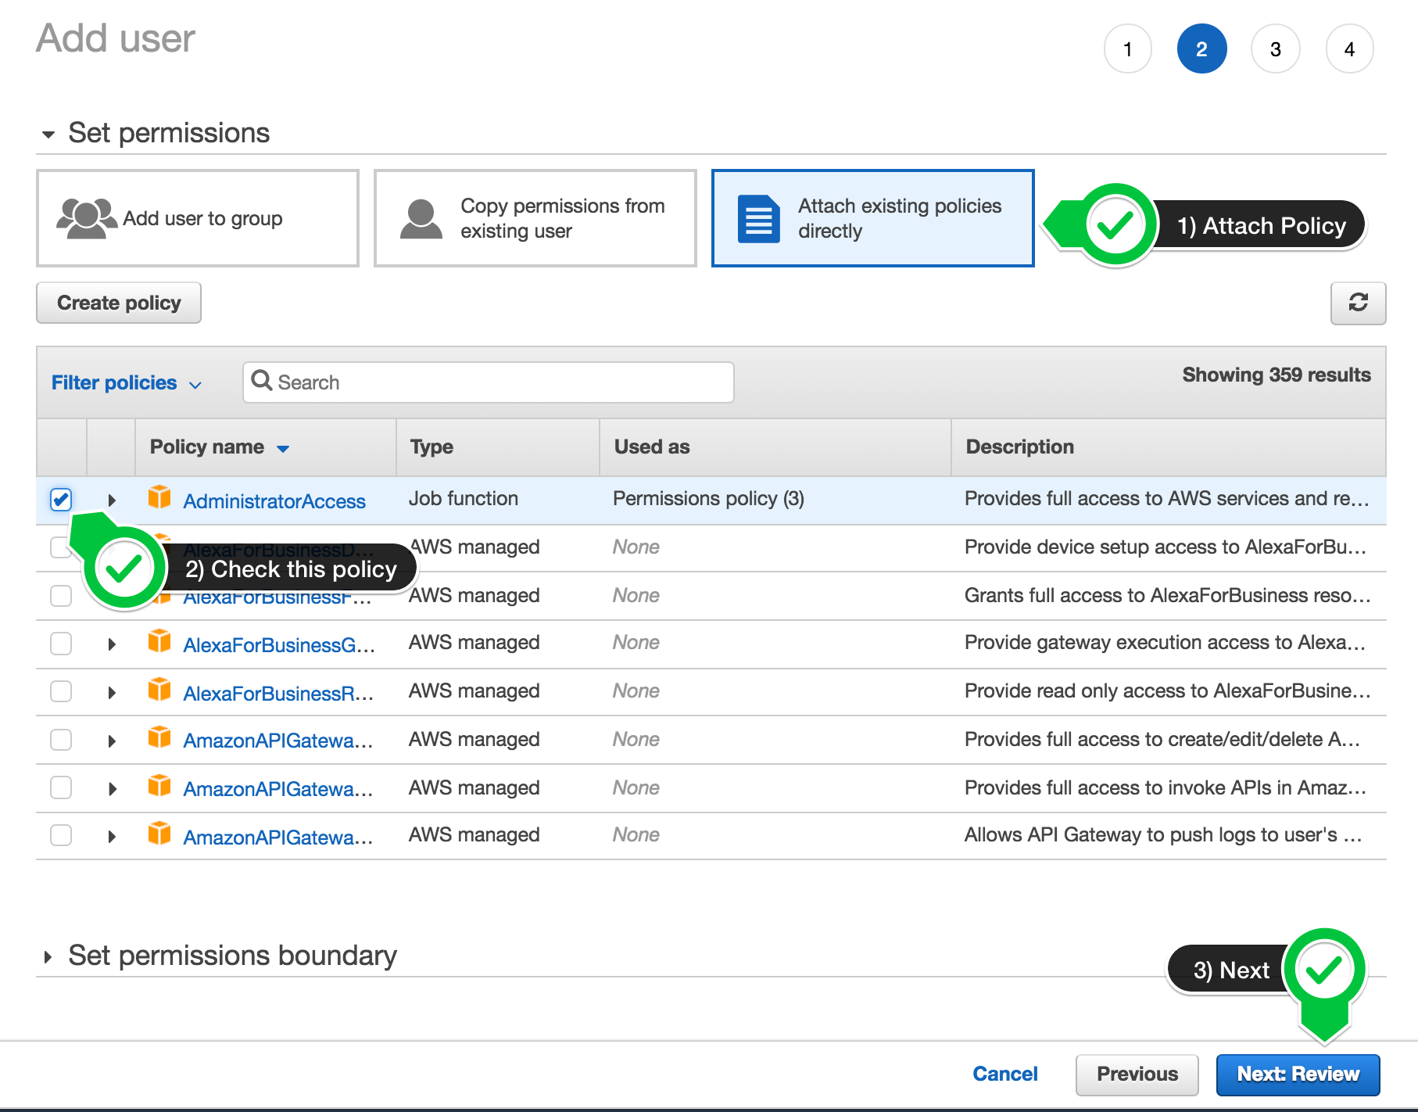Click the AdministratorAccess orange policy cube icon

(x=159, y=497)
